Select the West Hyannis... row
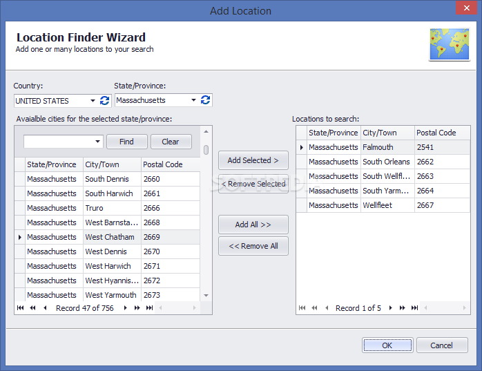Viewport: 482px width, 371px height. click(x=107, y=280)
